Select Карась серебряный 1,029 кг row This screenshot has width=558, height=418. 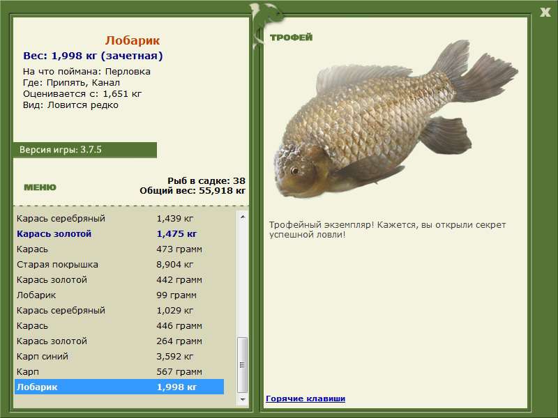point(119,310)
